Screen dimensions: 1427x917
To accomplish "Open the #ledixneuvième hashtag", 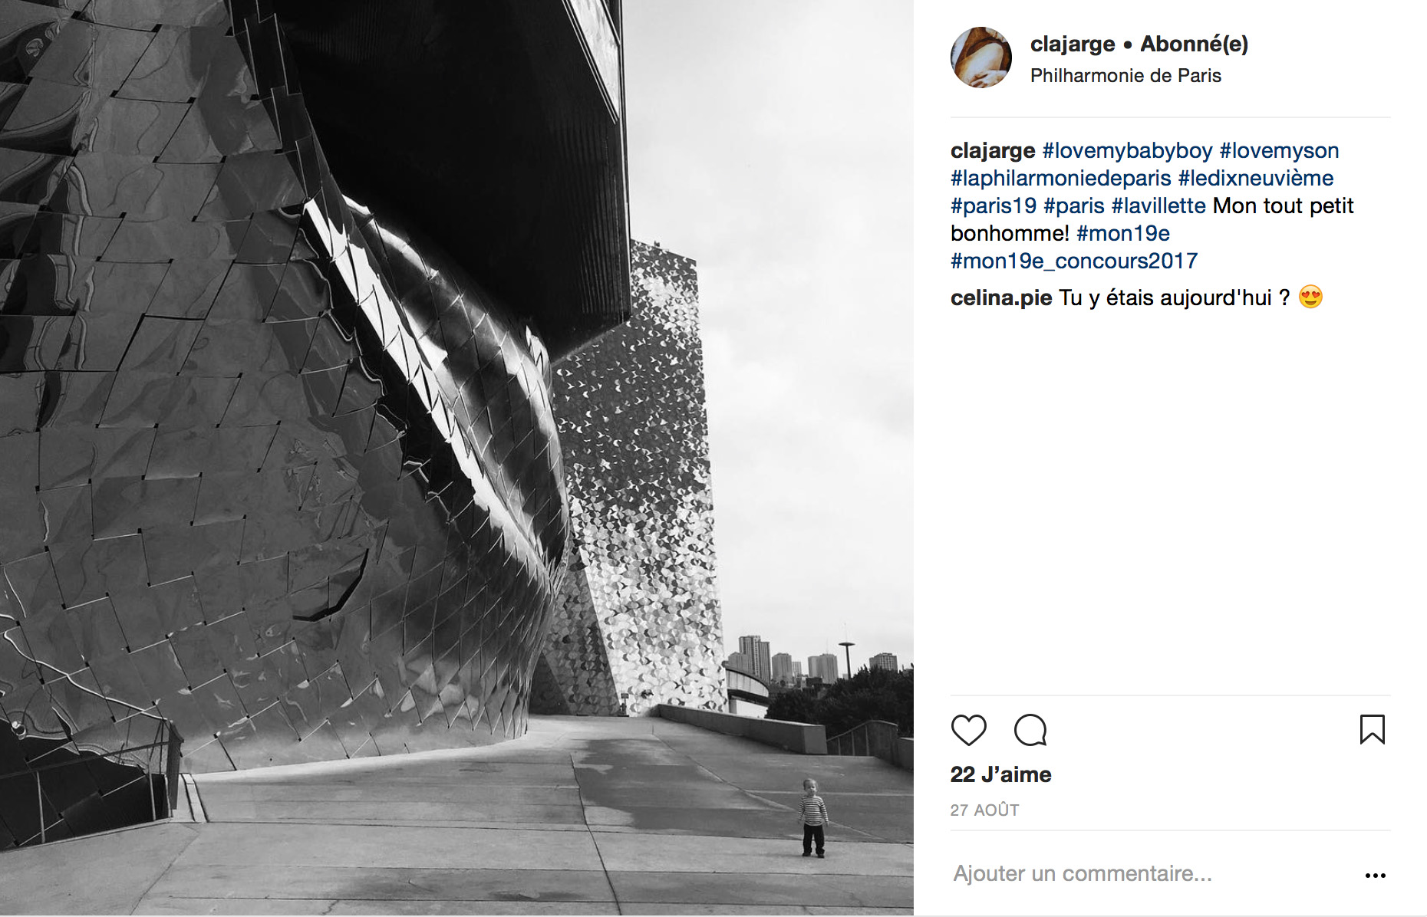I will pyautogui.click(x=1256, y=179).
